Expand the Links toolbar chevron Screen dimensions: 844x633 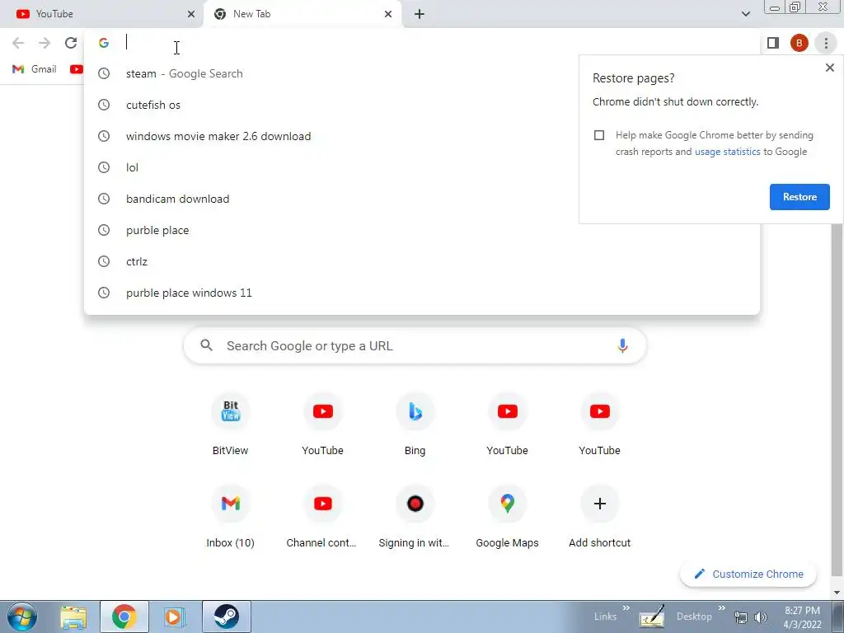(x=626, y=607)
